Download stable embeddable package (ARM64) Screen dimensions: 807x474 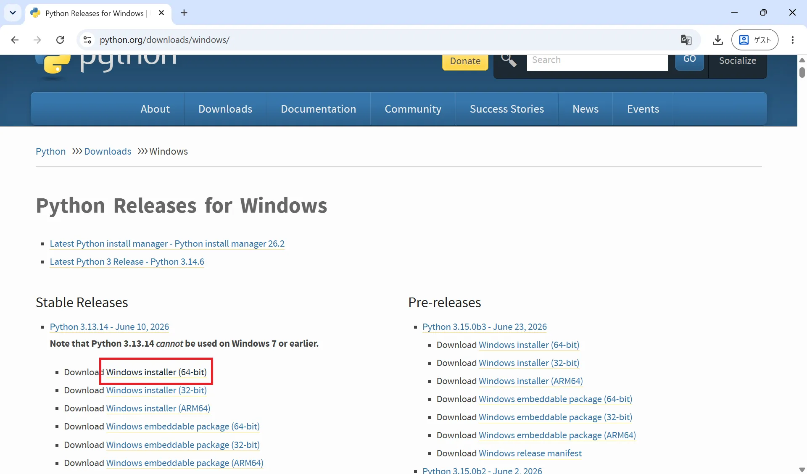[x=185, y=463]
